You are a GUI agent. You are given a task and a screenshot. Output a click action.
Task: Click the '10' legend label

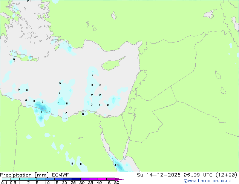(x=47, y=182)
